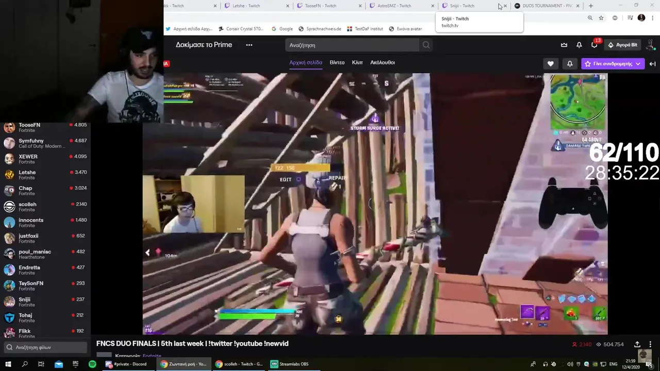Open Epic Games Launcher from taskbar
660x371 pixels.
tap(75, 364)
